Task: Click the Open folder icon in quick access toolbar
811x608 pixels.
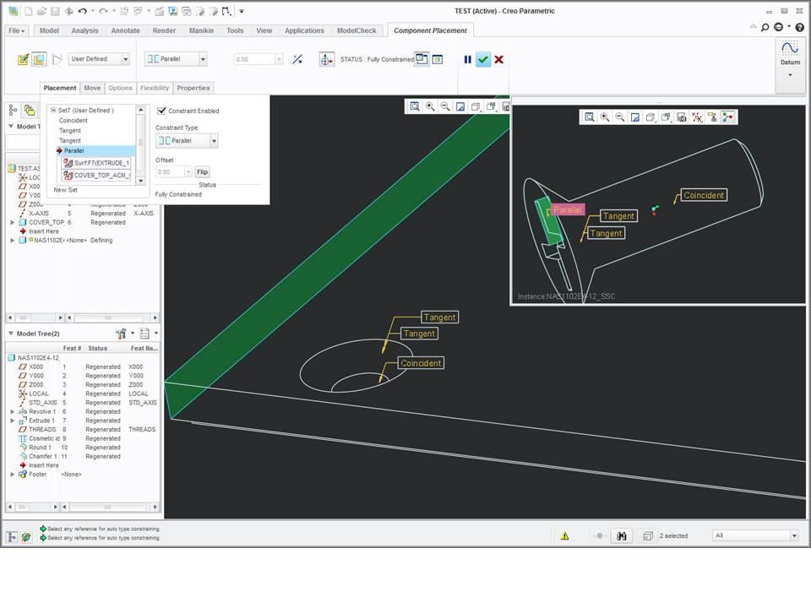Action: pos(42,11)
